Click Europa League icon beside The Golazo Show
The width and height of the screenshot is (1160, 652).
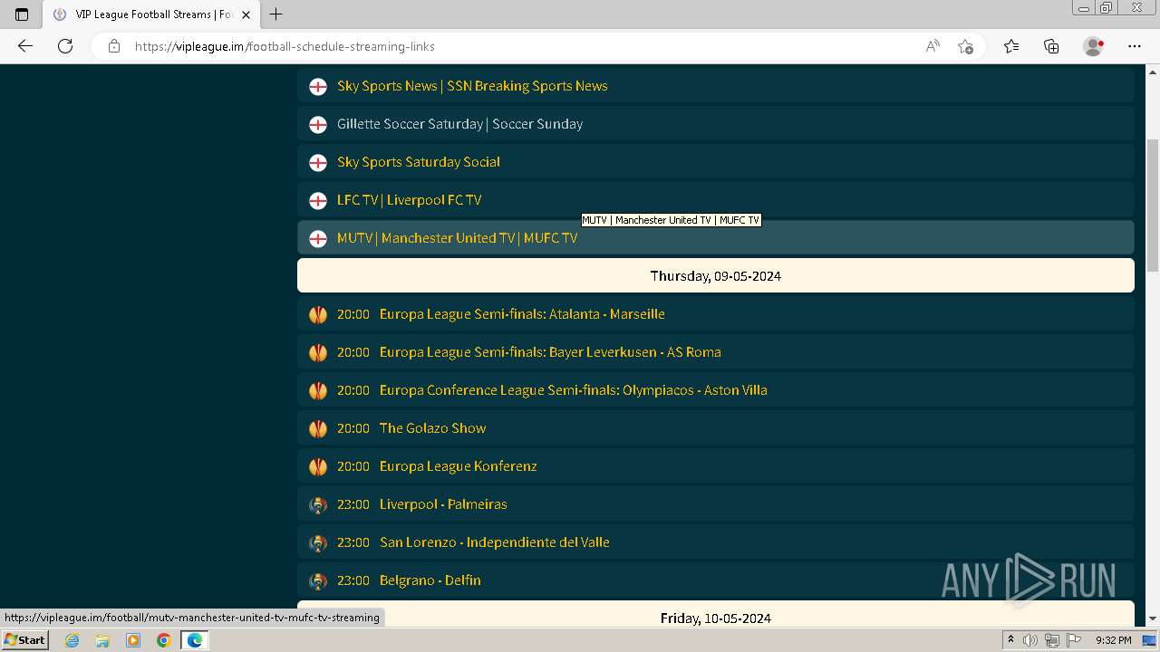point(318,428)
